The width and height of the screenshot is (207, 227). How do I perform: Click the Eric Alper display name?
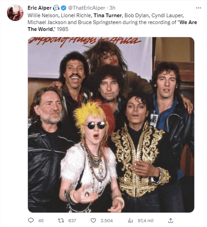coord(40,8)
